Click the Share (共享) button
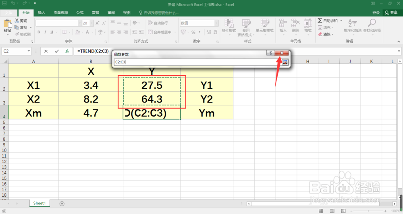Viewport: 403px width, 214px height. click(391, 12)
